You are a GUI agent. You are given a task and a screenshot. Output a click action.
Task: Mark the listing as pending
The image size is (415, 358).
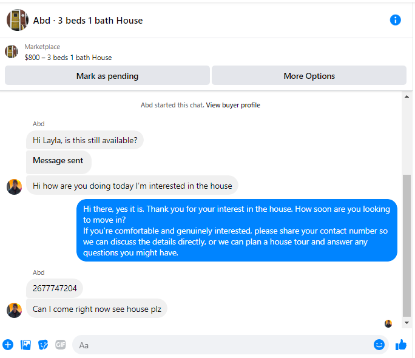[107, 76]
